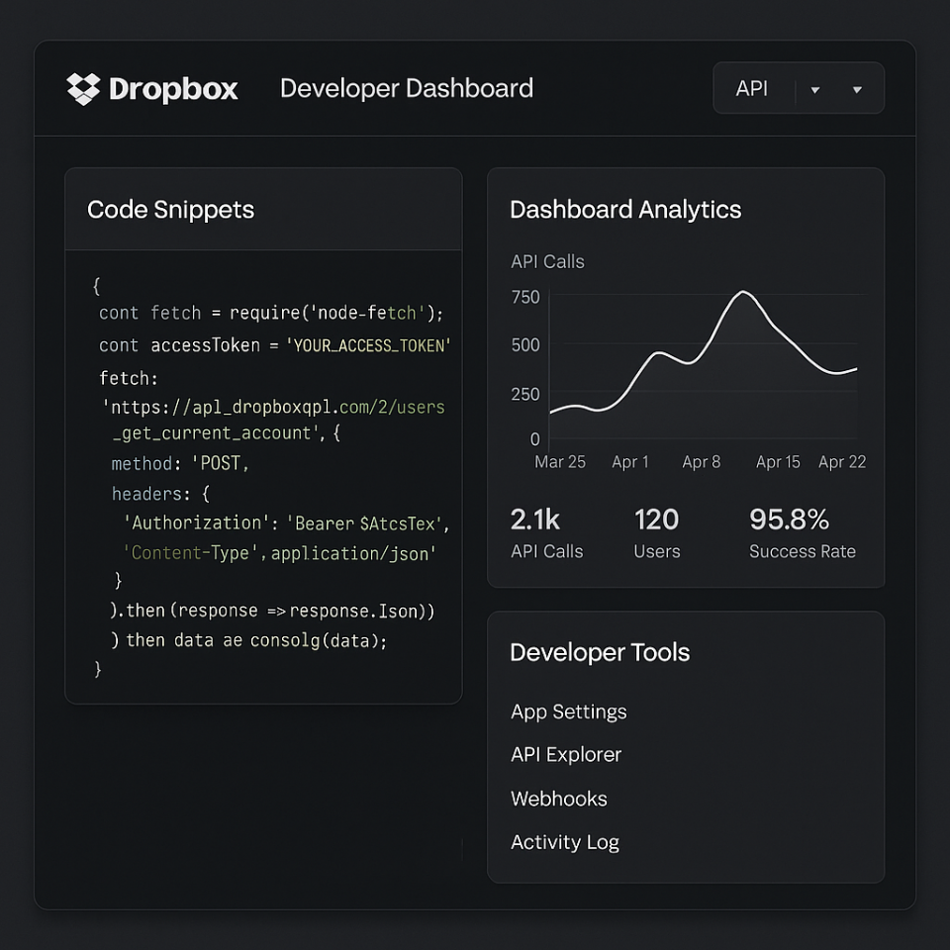Open Webhooks from Developer Tools
Viewport: 950px width, 950px height.
(x=559, y=799)
